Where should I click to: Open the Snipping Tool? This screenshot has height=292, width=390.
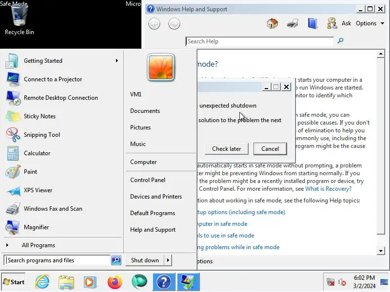pos(42,135)
